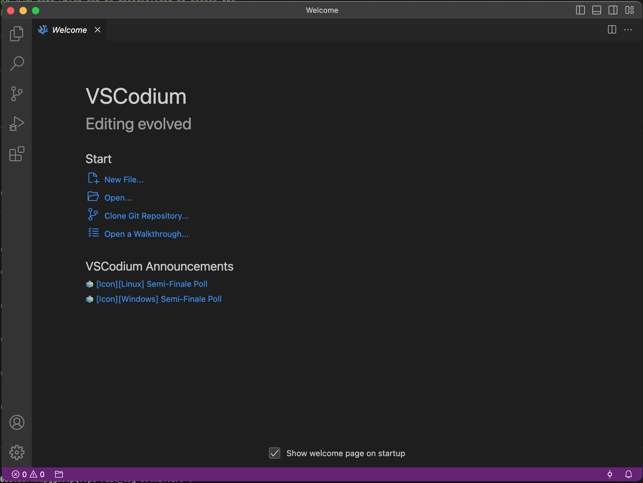Screen dimensions: 643x483
Task: Open notifications via the bell icon
Action: (629, 474)
